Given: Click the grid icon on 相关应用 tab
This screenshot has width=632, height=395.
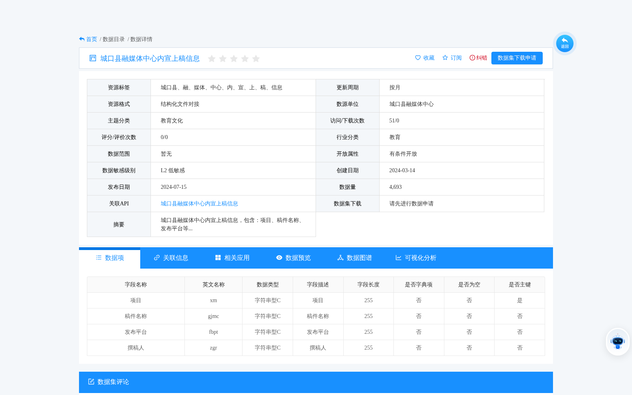Looking at the screenshot, I should (x=218, y=258).
